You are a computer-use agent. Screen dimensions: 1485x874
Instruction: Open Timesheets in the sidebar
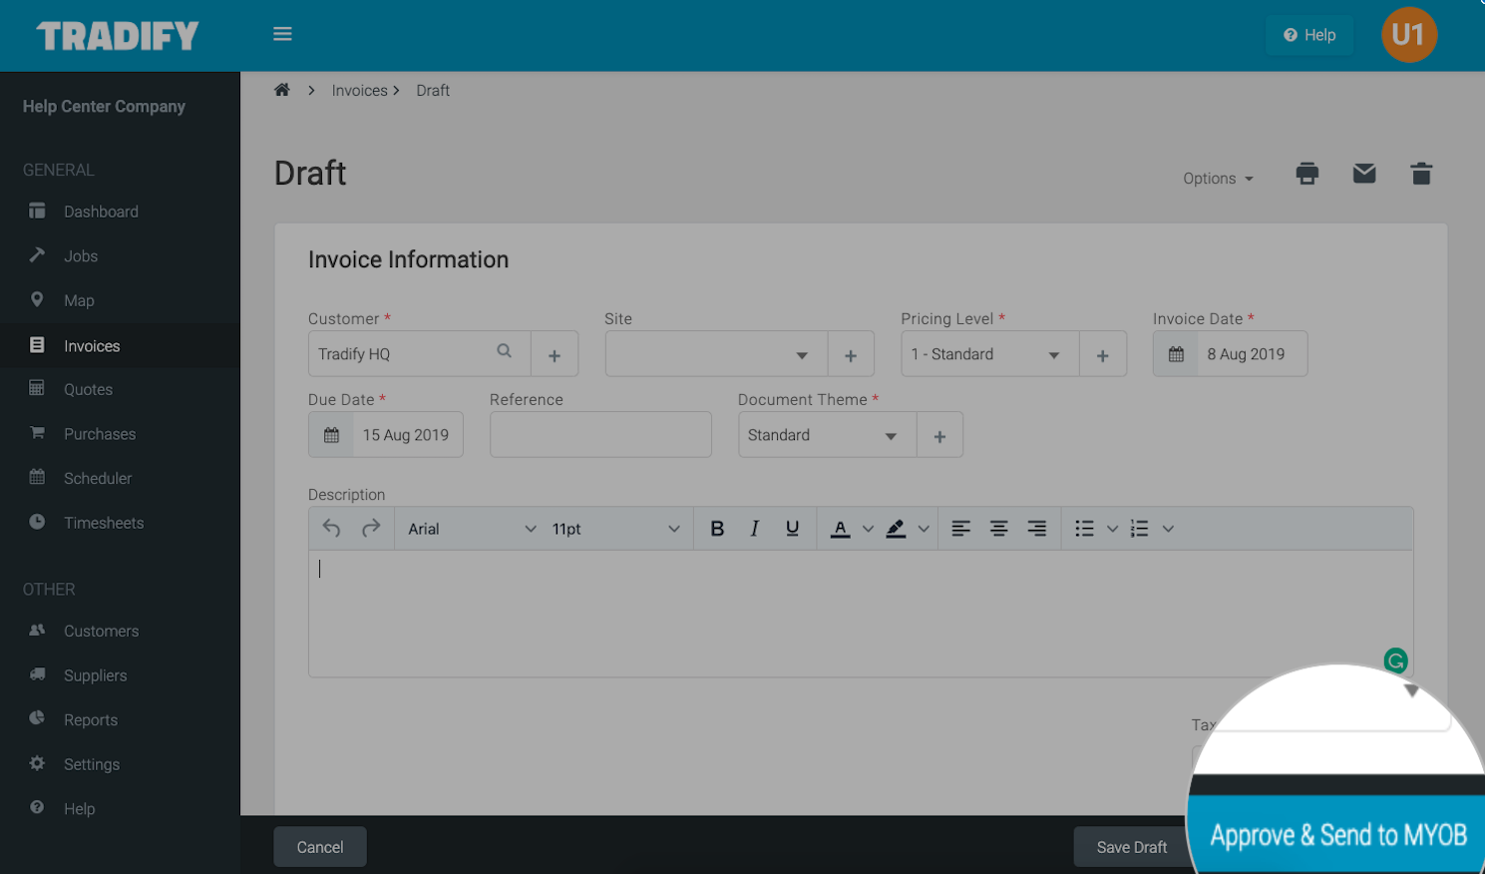[x=120, y=523]
